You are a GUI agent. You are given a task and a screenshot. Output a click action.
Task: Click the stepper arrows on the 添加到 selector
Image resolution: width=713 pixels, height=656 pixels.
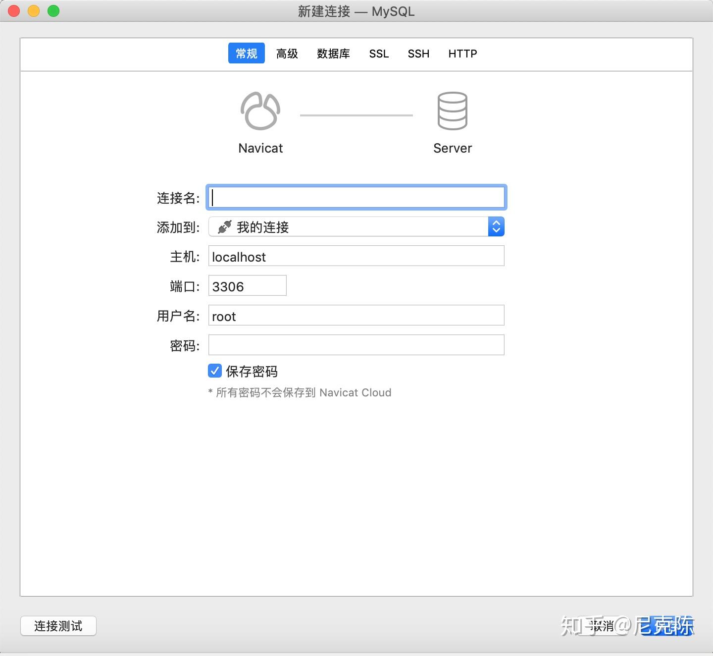pos(496,226)
